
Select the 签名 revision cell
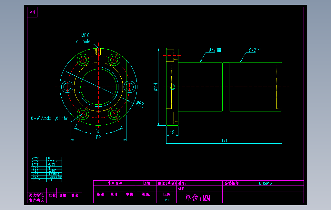pyautogui.click(x=75, y=195)
